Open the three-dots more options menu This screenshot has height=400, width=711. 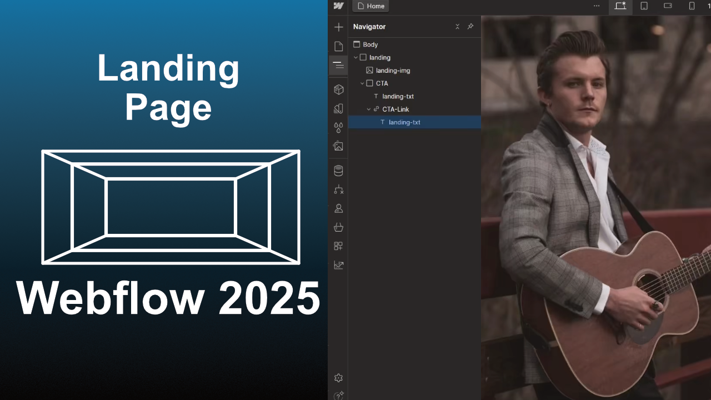(x=597, y=6)
